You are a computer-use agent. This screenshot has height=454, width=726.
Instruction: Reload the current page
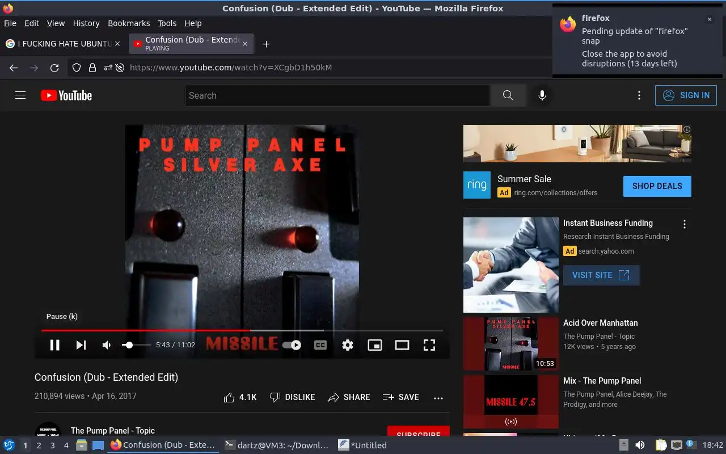click(54, 68)
